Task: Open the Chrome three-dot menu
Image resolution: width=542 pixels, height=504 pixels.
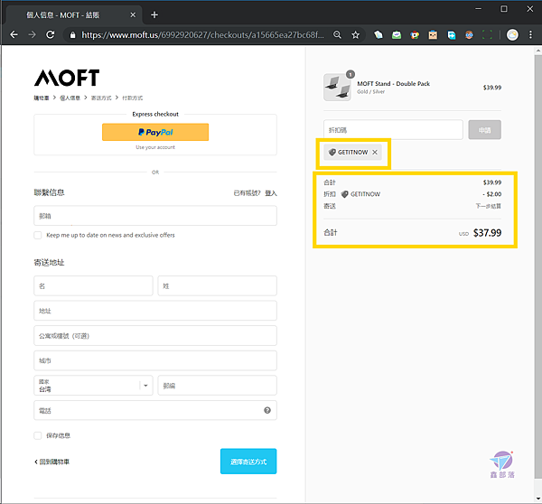Action: (530, 35)
